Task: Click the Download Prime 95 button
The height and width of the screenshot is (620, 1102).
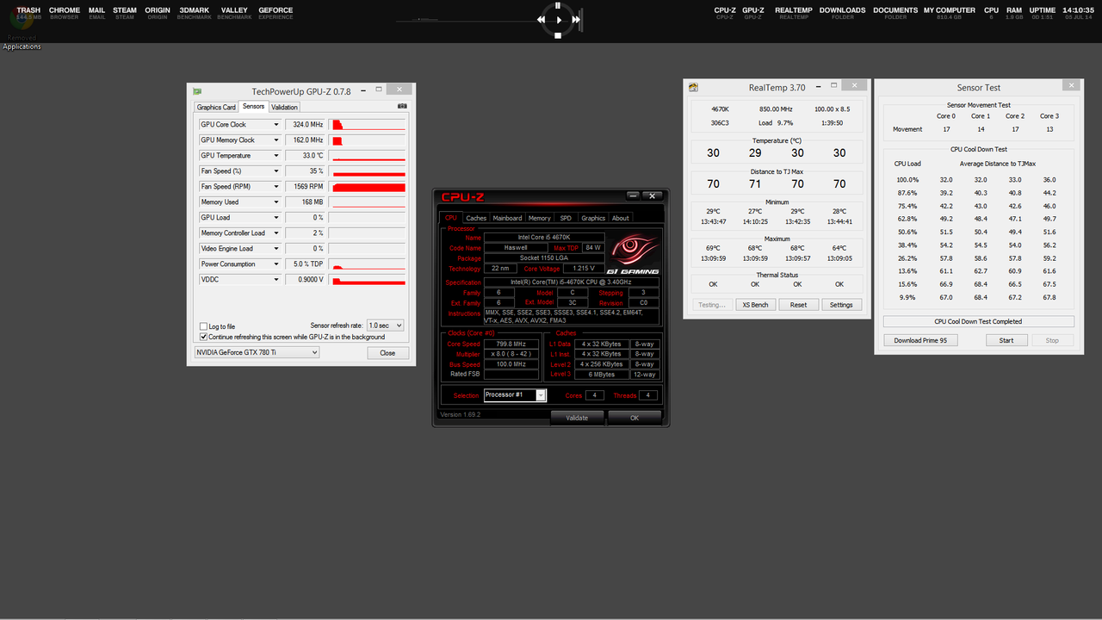Action: (919, 340)
